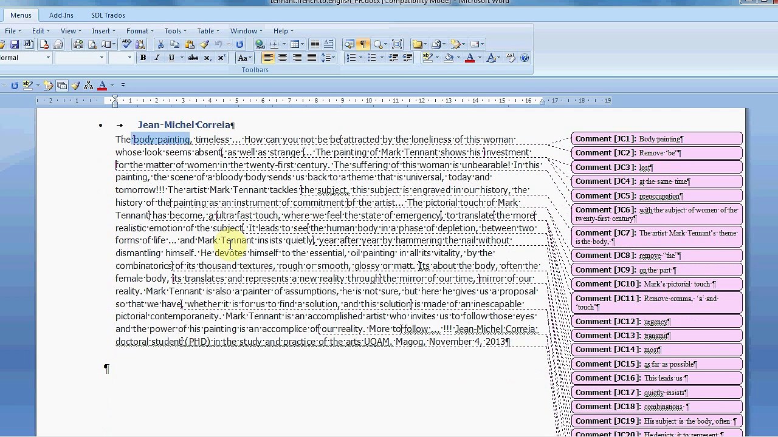Click the Format Painter brush icon
Screen dimensions: 778x437
click(204, 44)
